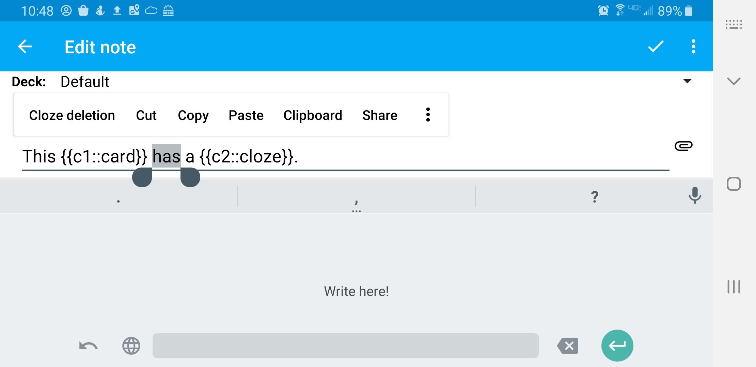Open the Clipboard from the selection menu
The height and width of the screenshot is (367, 756).
[313, 115]
